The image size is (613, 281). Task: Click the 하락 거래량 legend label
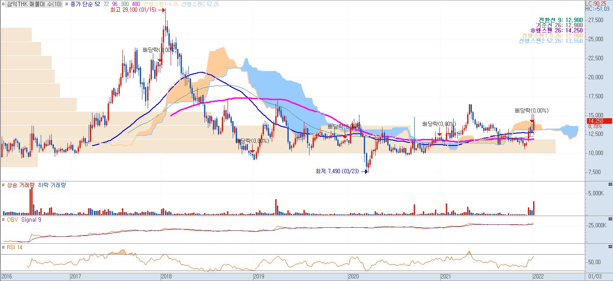(x=52, y=185)
